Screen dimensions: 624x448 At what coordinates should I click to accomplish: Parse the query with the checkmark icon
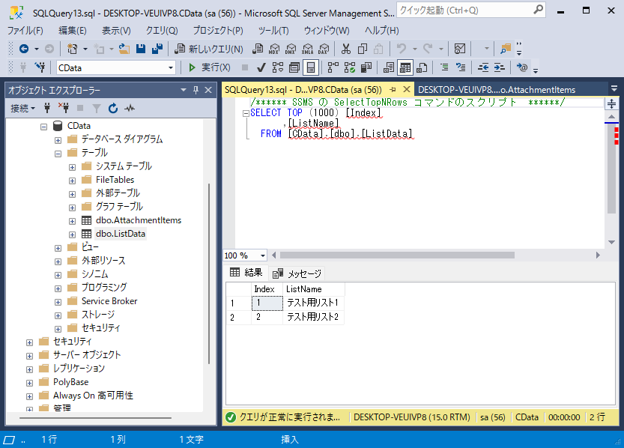coord(261,67)
